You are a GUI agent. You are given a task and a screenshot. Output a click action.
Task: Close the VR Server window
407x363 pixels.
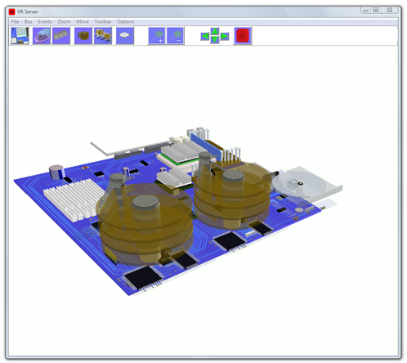click(x=390, y=10)
